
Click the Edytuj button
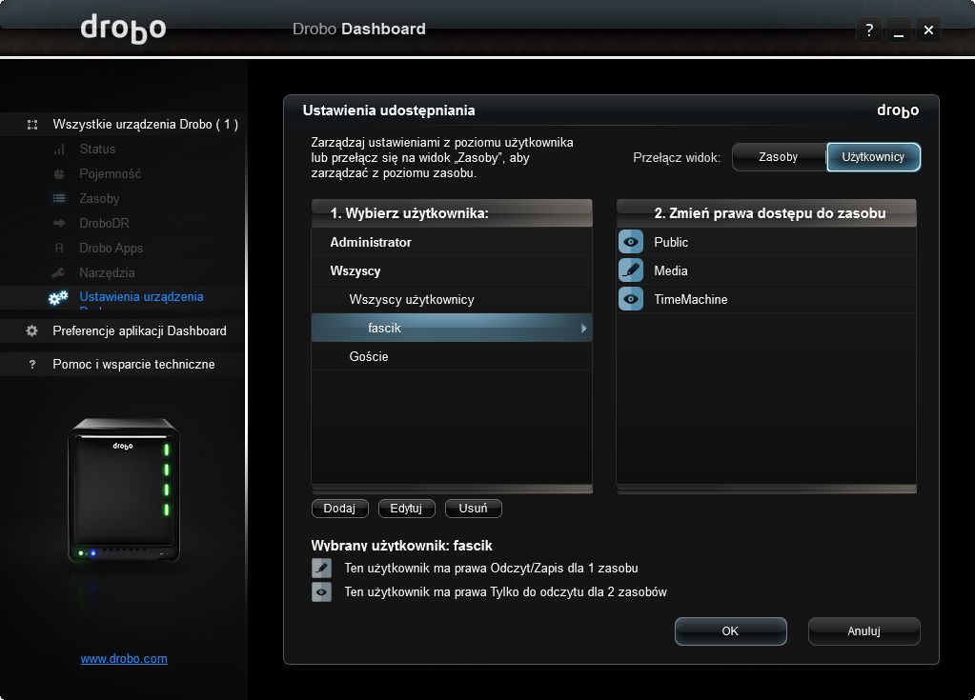tap(406, 509)
